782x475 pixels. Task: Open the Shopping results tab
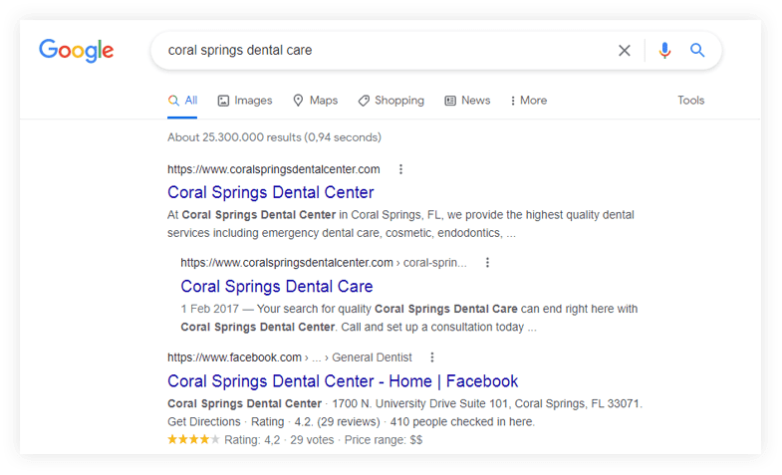(391, 101)
